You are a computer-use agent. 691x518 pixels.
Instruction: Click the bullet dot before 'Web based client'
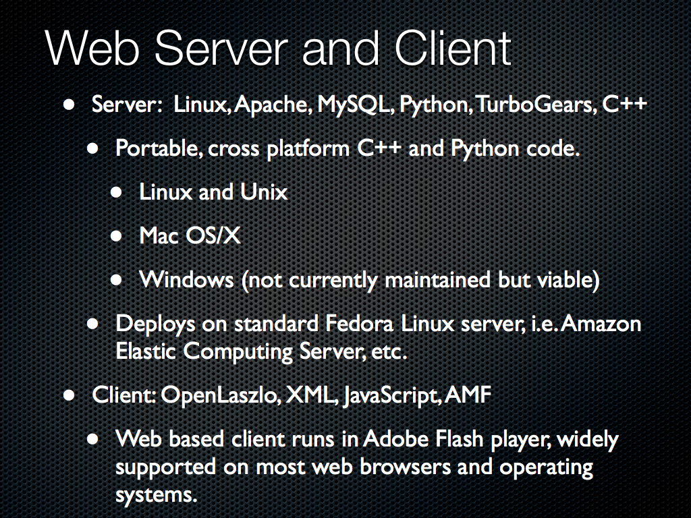pyautogui.click(x=92, y=439)
